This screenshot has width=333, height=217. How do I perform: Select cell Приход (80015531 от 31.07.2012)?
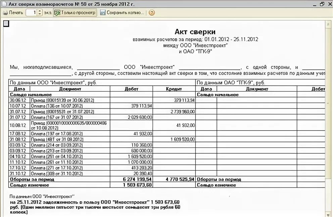[70, 112]
